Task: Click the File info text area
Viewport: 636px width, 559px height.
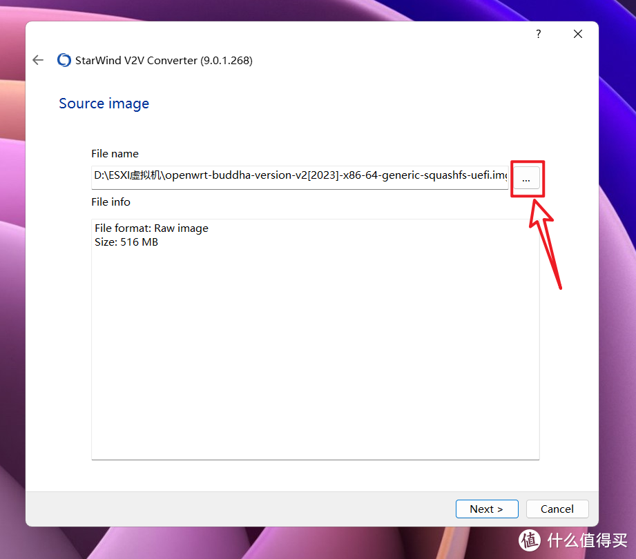Action: pyautogui.click(x=315, y=340)
